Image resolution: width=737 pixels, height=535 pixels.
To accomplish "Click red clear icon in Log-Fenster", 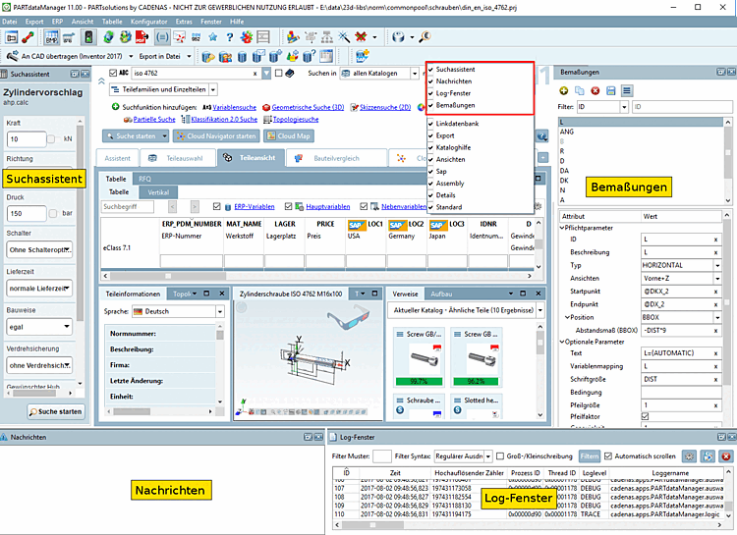I will (x=726, y=456).
